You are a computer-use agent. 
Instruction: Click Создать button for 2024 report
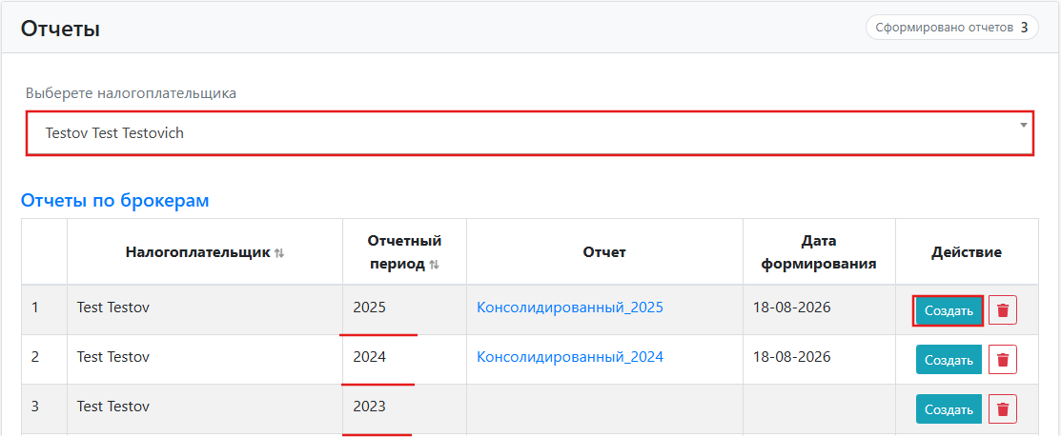pos(949,359)
